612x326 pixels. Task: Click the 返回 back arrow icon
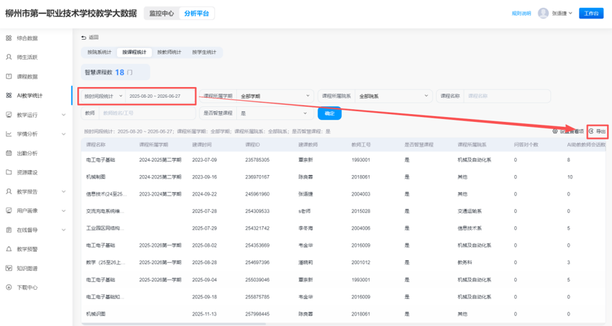click(x=84, y=38)
